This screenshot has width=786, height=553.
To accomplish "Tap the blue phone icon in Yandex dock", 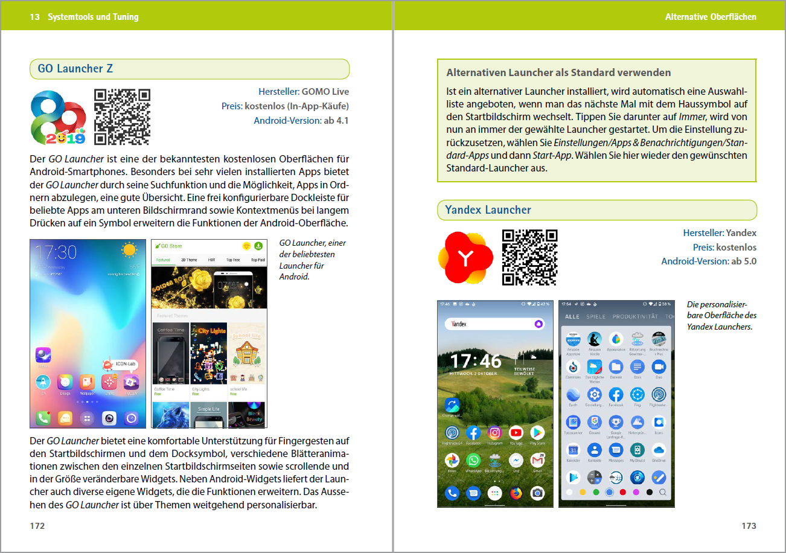I will (452, 493).
